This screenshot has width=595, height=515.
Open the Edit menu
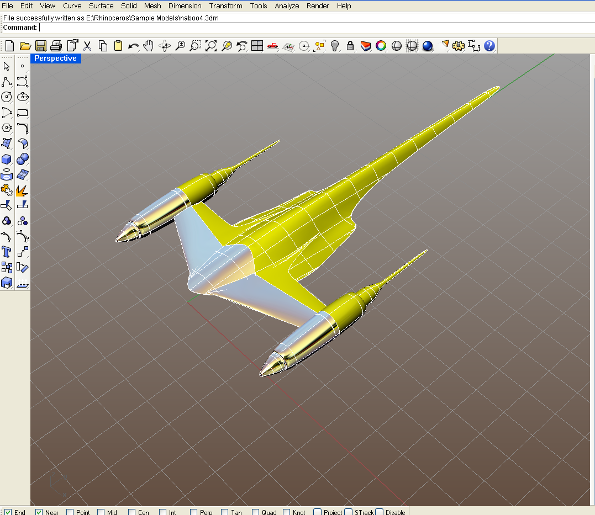click(x=27, y=6)
